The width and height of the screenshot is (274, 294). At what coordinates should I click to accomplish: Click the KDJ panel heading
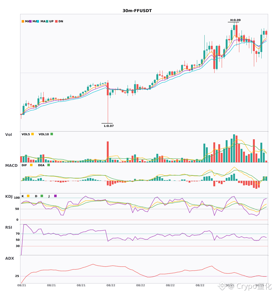[9, 197]
